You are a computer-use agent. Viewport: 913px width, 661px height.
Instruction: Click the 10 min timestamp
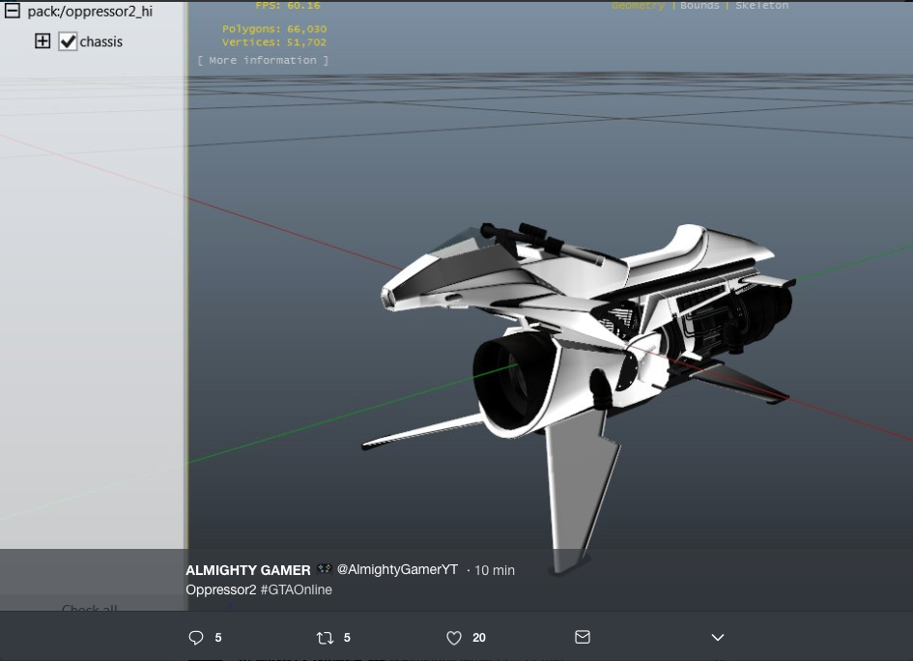(x=495, y=570)
